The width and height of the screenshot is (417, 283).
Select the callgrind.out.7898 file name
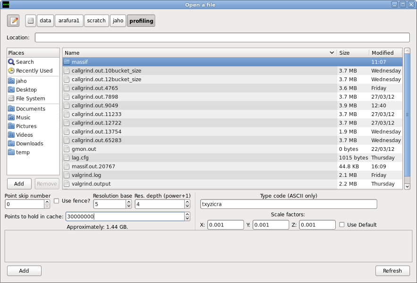coord(95,97)
